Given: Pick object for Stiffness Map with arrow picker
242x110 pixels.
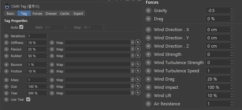Looking at the screenshot, I should point(138,42).
